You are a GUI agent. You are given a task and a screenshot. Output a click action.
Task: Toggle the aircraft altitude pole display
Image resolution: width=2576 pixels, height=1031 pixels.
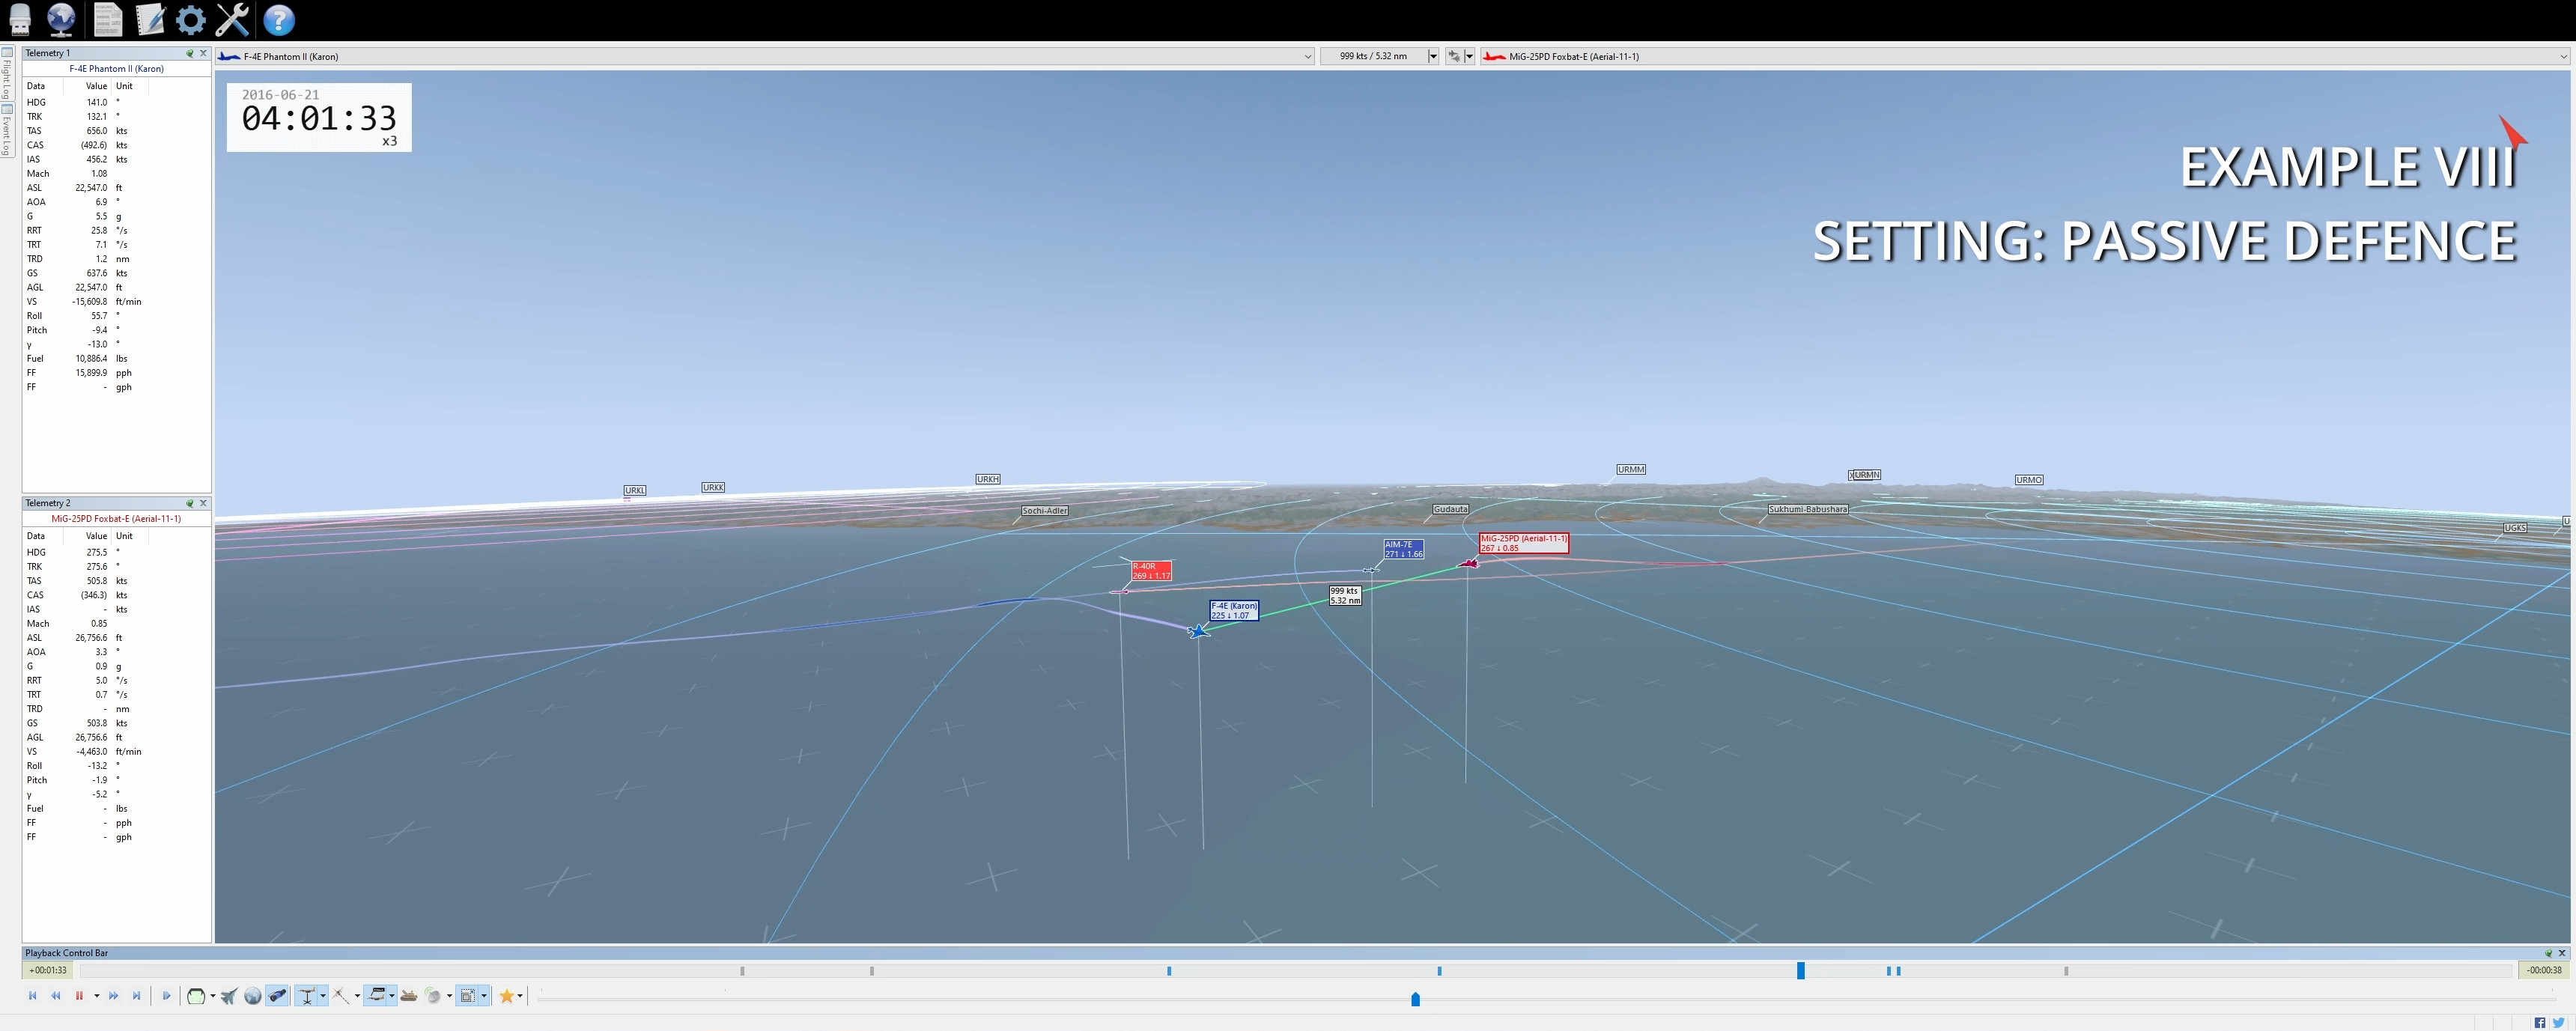(307, 996)
